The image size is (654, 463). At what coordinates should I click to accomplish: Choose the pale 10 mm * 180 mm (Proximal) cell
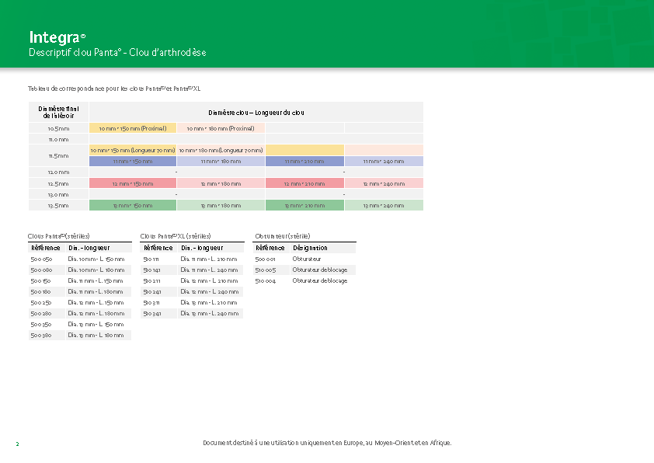click(221, 128)
